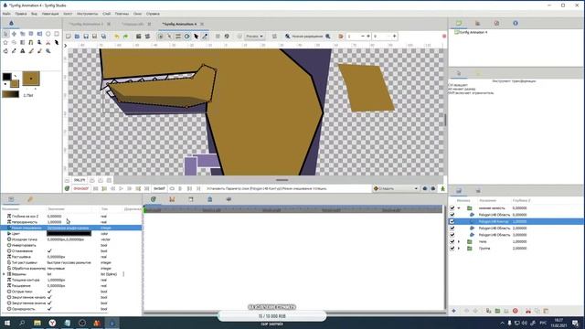Click the Undo arrow in the canvas toolbar

(x=117, y=37)
